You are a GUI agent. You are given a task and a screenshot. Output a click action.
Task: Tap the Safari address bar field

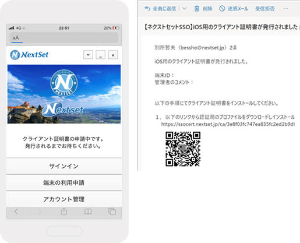click(x=64, y=38)
